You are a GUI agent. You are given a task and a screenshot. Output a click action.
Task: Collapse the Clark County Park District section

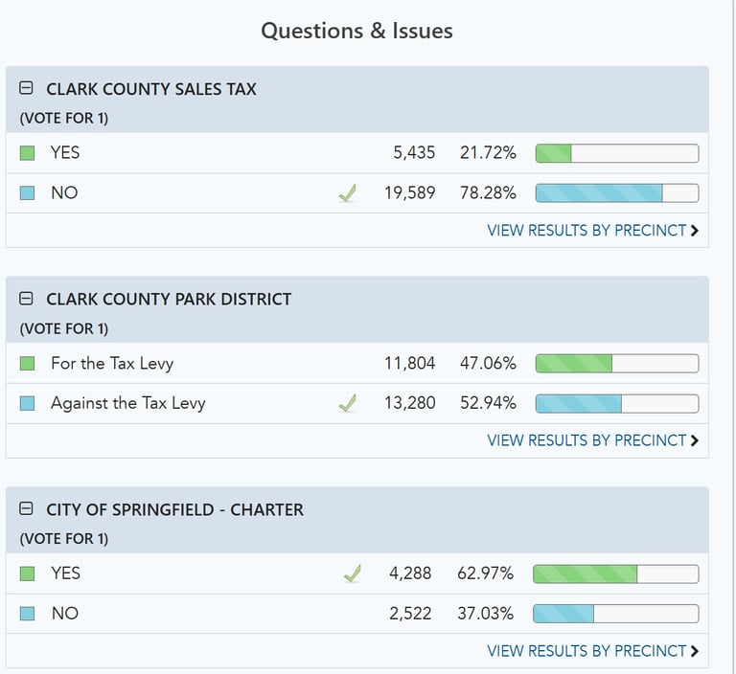[x=27, y=299]
